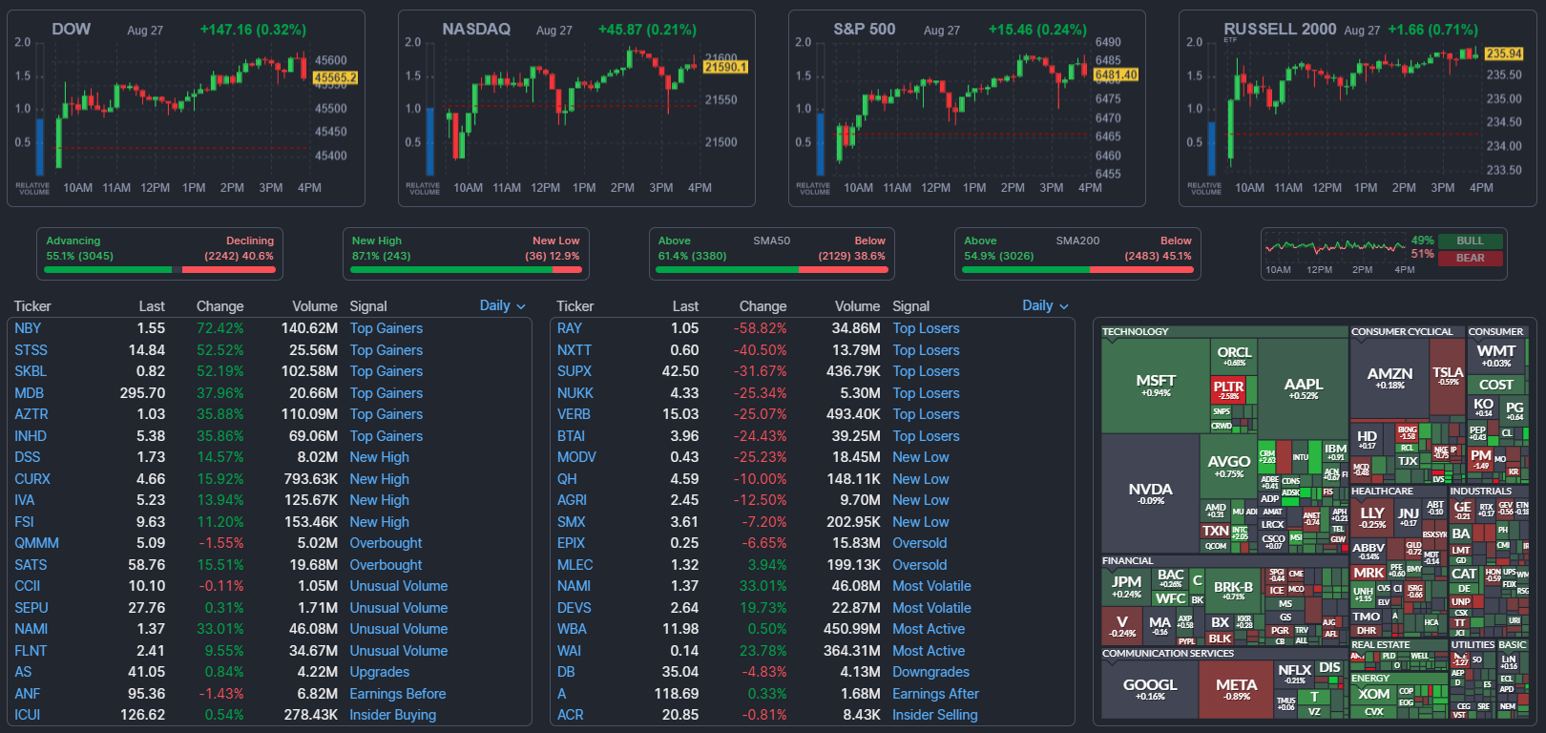Sort left table by Volume column

coord(315,306)
